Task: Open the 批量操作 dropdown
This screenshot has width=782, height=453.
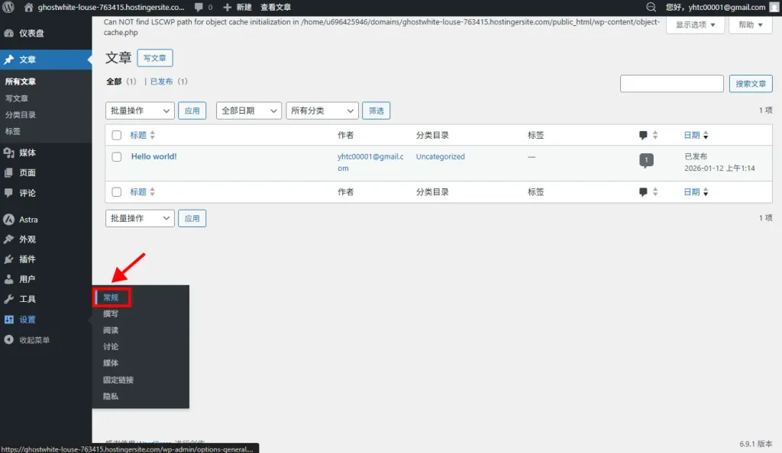Action: pyautogui.click(x=139, y=111)
